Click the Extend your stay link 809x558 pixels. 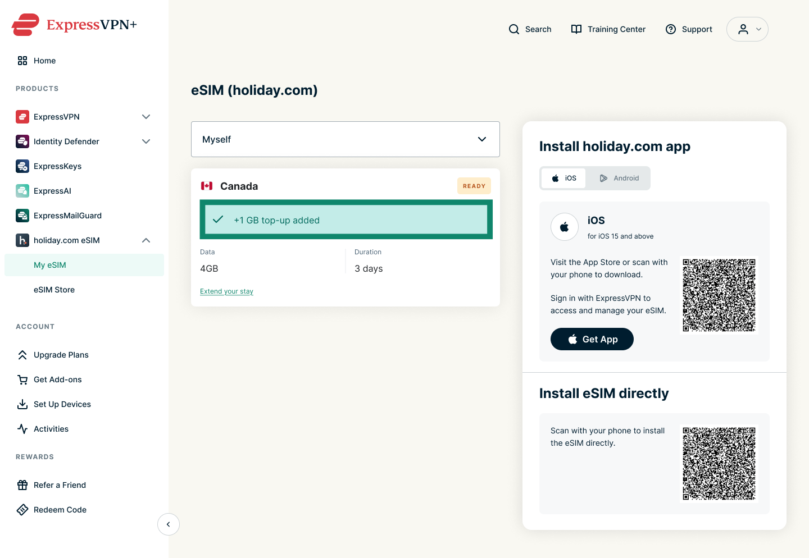click(226, 291)
